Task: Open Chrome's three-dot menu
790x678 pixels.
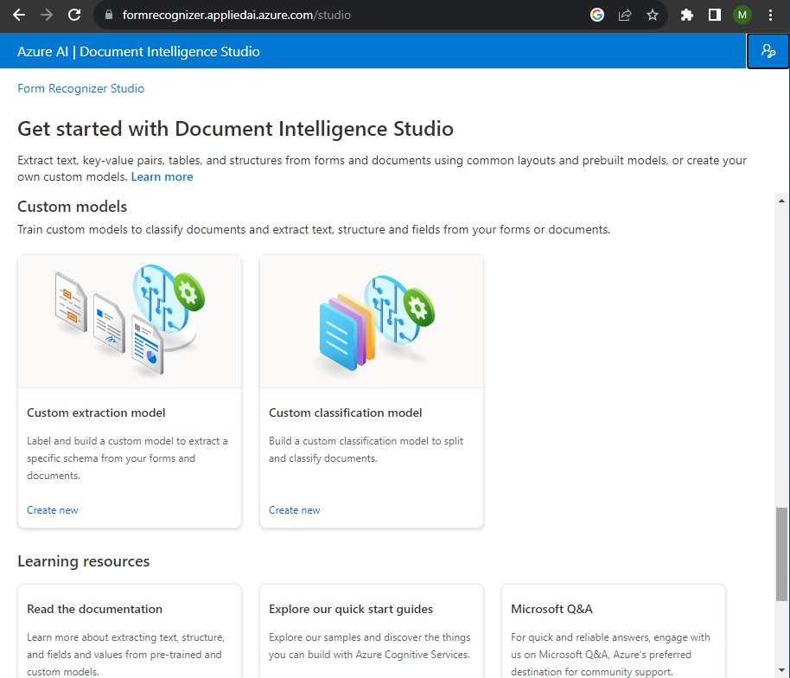Action: click(772, 15)
